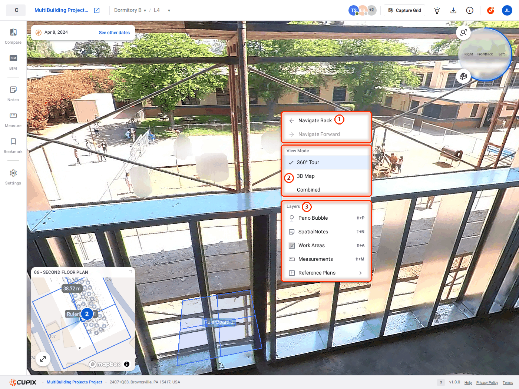Viewport: 519px width, 389px height.
Task: Toggle the Pano Bubble layer
Action: [x=327, y=218]
